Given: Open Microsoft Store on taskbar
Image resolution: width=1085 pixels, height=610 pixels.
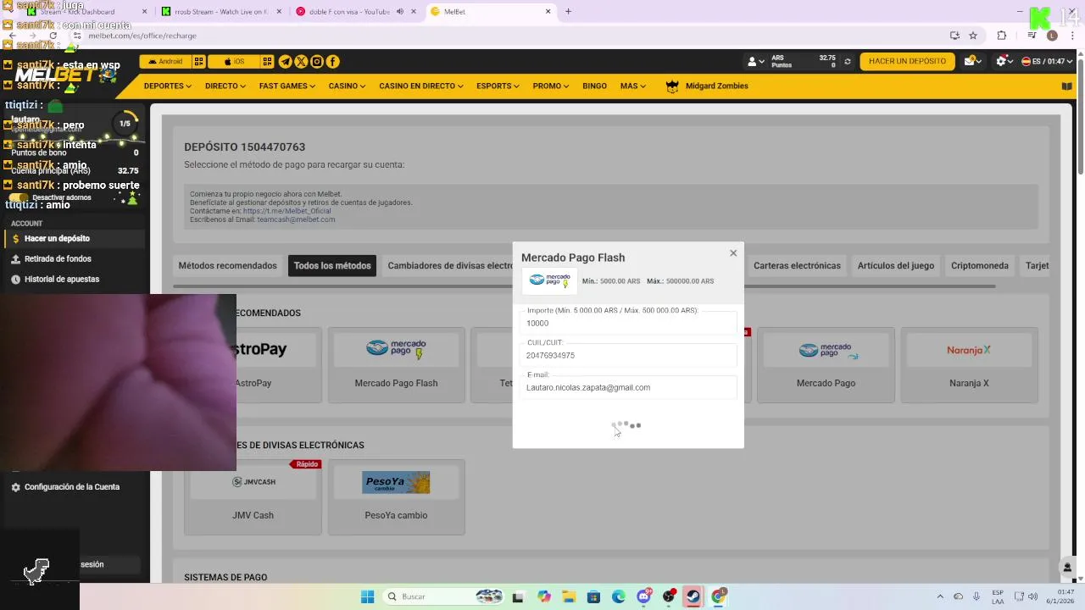Looking at the screenshot, I should tap(593, 596).
